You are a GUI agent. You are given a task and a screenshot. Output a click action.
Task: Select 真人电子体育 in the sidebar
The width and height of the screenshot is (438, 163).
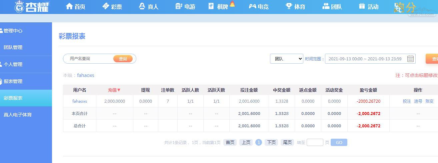pos(26,115)
